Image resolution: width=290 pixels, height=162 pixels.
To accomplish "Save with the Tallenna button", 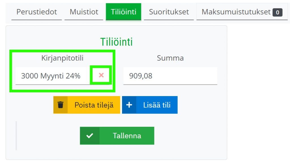I will (117, 136).
